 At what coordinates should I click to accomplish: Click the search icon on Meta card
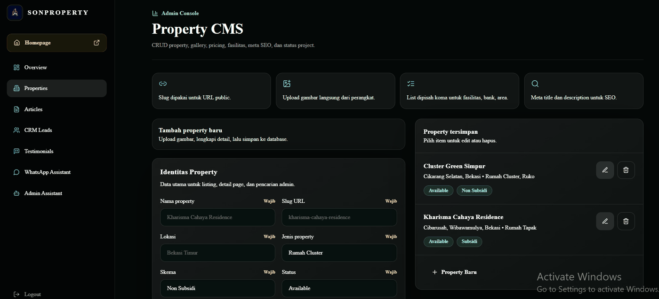[535, 84]
